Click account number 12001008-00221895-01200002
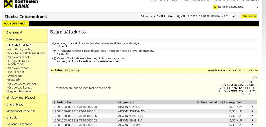 (75, 121)
